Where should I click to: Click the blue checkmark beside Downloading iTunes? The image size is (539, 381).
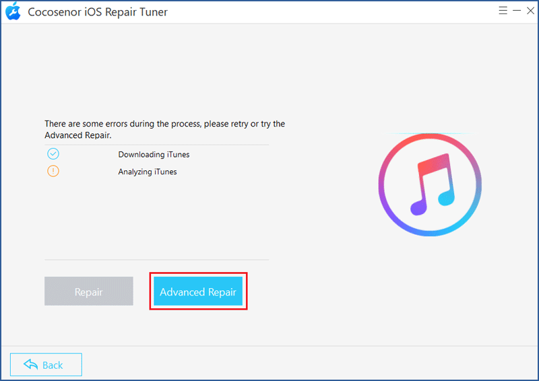(53, 153)
